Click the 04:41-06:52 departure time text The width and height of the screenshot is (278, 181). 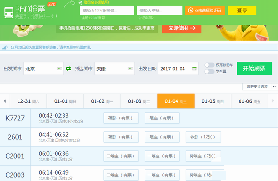[54, 134]
